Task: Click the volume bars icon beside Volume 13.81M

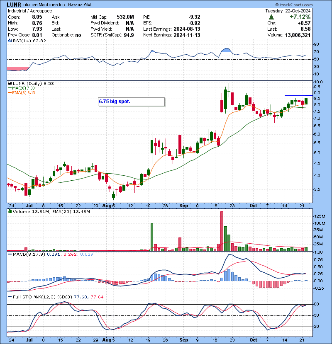Action: [10, 211]
